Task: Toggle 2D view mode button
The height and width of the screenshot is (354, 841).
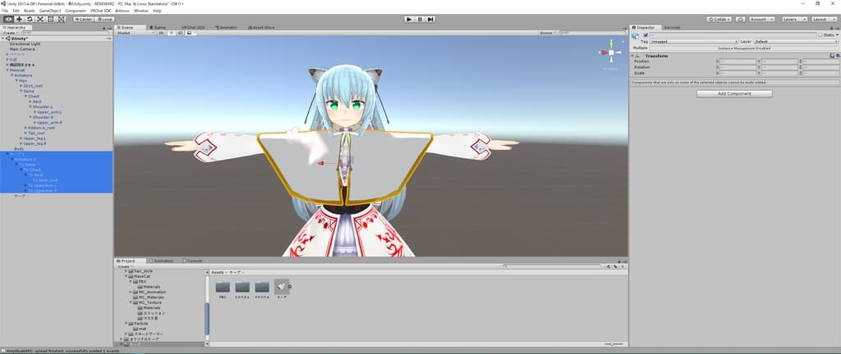Action: (161, 33)
